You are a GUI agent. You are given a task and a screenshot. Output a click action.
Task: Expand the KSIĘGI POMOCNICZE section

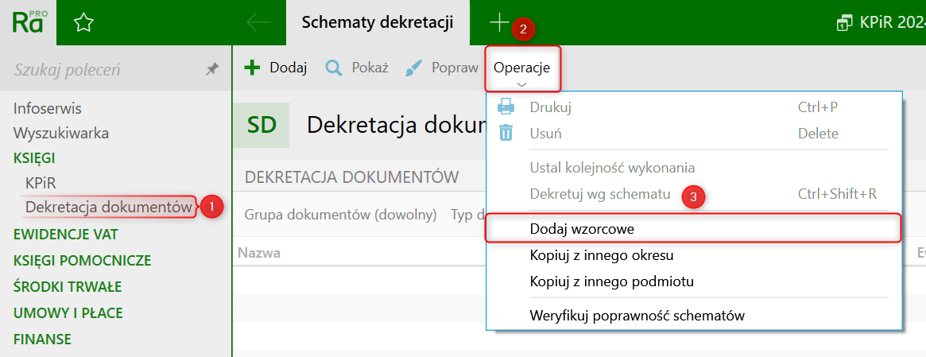82,261
